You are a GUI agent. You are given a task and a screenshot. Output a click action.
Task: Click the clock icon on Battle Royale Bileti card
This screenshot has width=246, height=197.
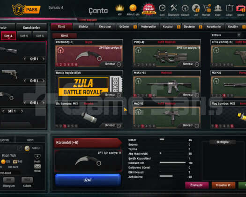tap(119, 95)
